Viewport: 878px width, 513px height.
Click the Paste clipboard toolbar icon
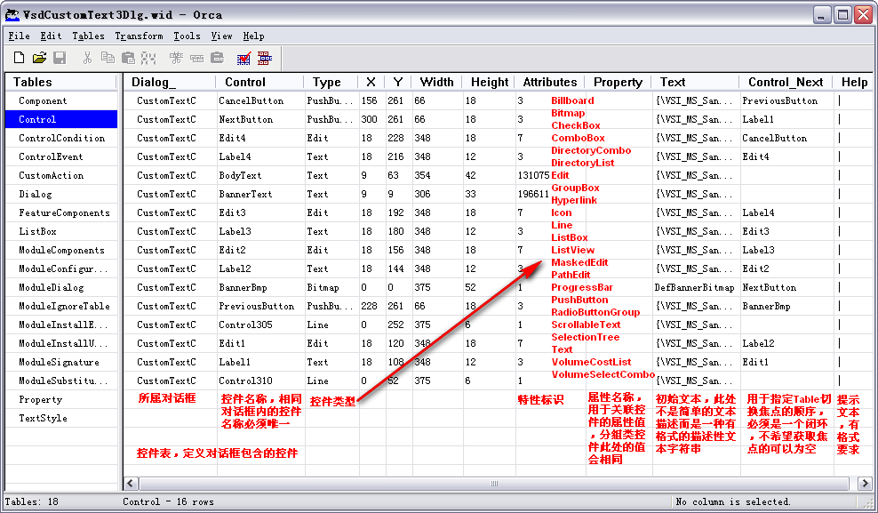(128, 58)
